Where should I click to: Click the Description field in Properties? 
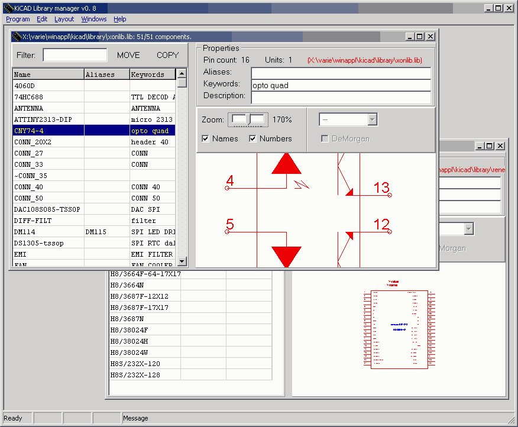[x=341, y=97]
